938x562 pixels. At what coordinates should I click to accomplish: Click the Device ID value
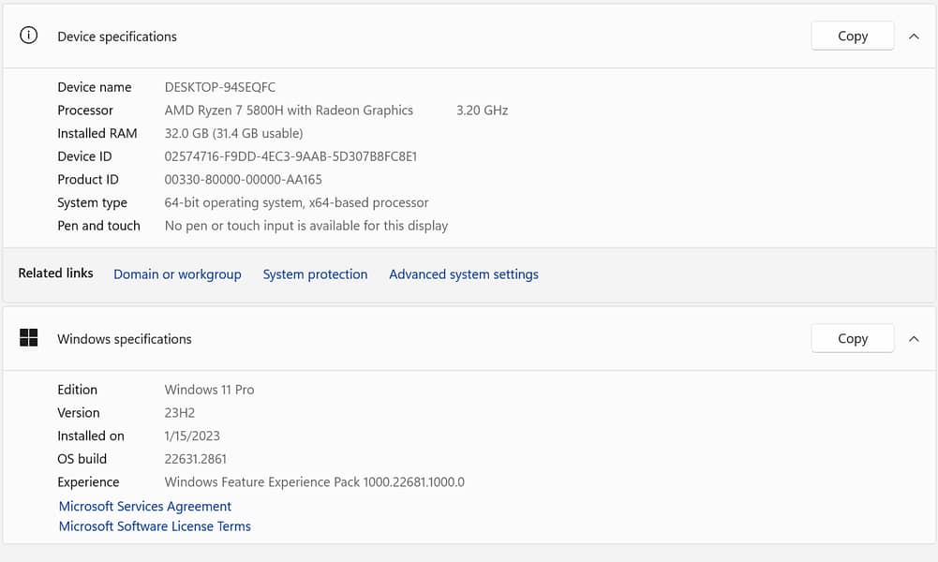[x=290, y=156]
